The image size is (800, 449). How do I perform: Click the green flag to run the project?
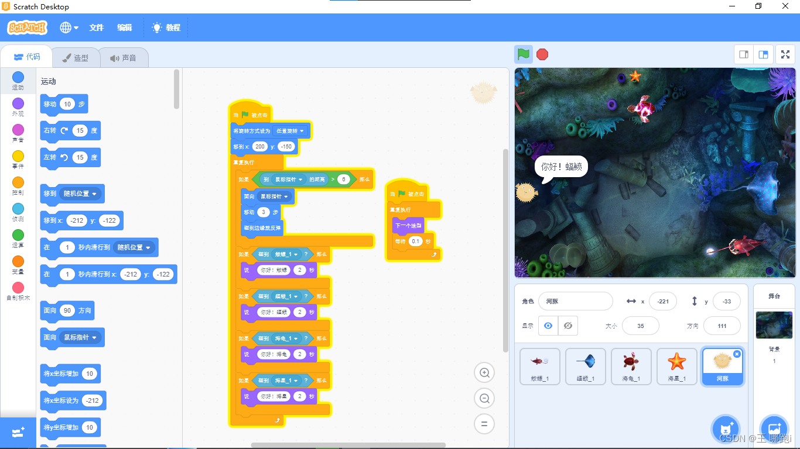point(524,54)
